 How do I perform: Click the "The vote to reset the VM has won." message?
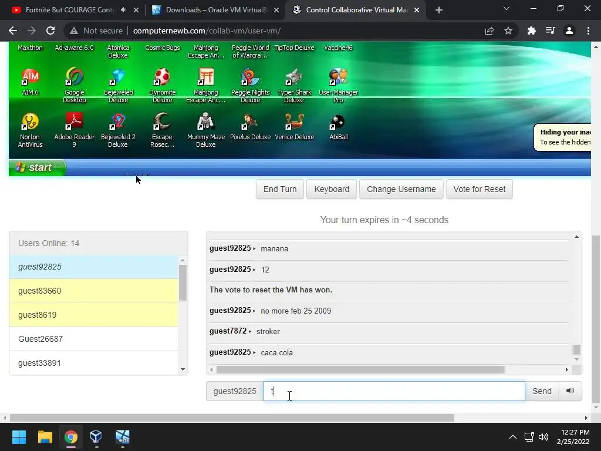pyautogui.click(x=271, y=290)
